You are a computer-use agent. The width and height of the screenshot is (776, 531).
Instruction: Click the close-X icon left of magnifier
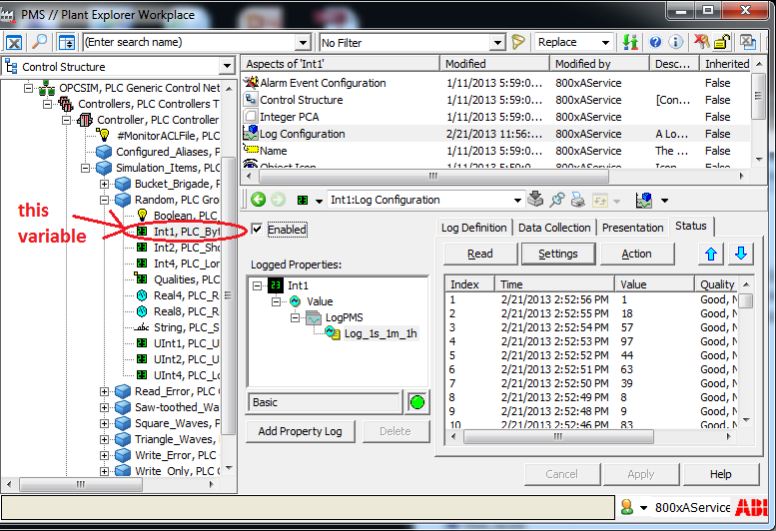click(x=14, y=43)
